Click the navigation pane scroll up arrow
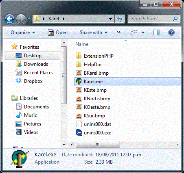Screen dimensions: 184x173 coord(64,43)
